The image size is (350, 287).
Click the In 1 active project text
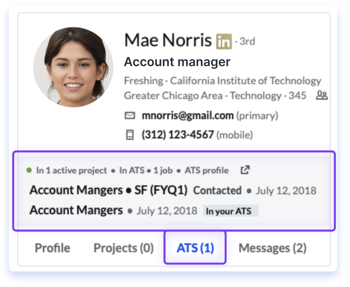pos(72,170)
